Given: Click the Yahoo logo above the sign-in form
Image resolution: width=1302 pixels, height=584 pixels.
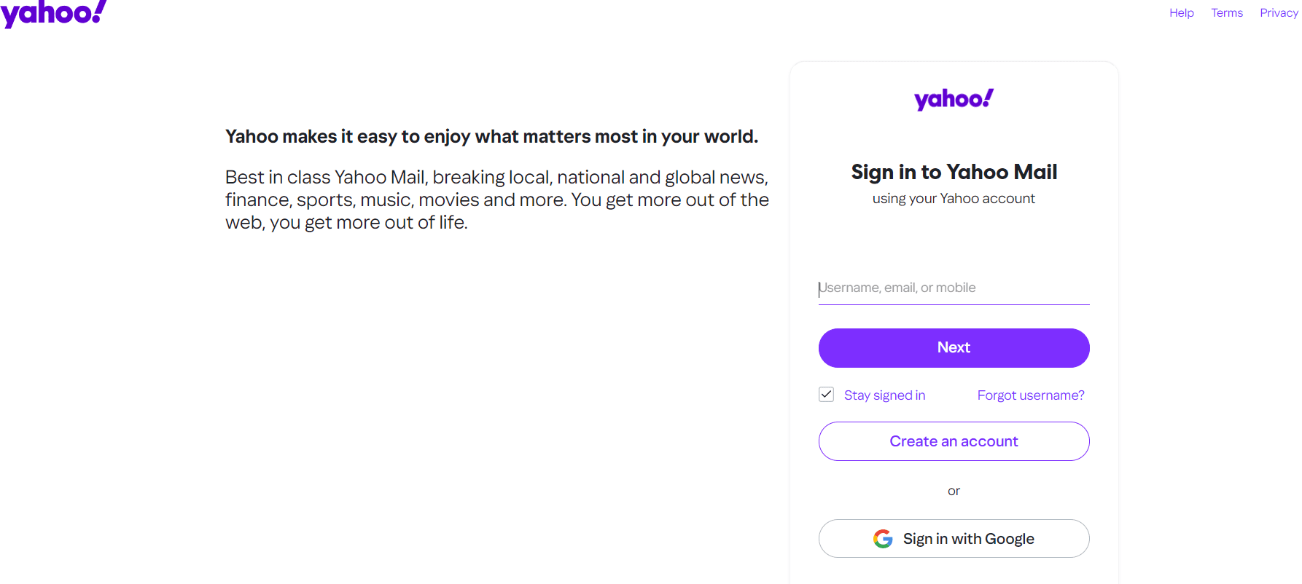Looking at the screenshot, I should (954, 99).
